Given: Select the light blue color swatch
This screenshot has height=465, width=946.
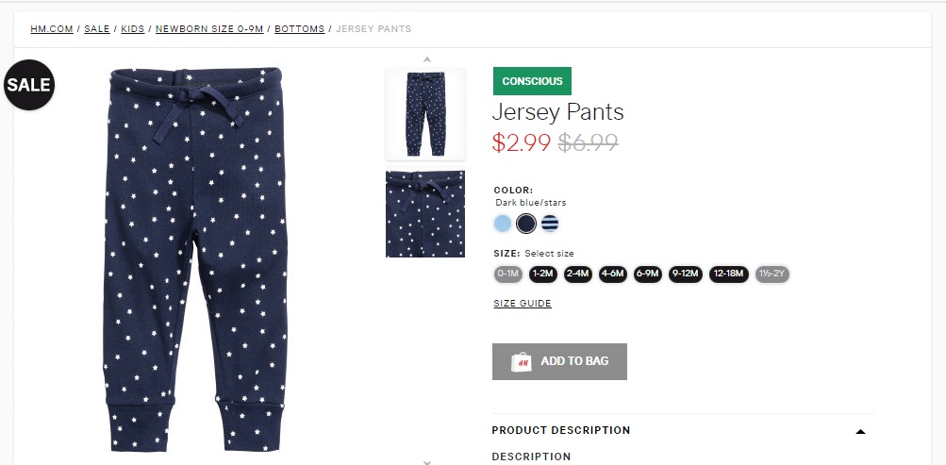Looking at the screenshot, I should [503, 224].
